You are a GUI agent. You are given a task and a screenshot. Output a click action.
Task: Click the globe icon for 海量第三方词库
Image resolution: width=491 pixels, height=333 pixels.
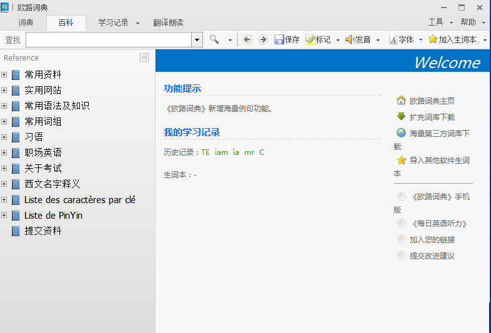click(401, 132)
